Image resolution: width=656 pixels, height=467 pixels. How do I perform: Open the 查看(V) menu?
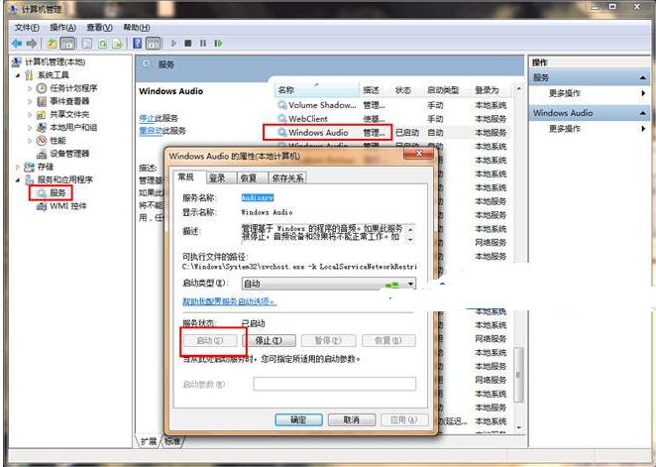coord(99,28)
